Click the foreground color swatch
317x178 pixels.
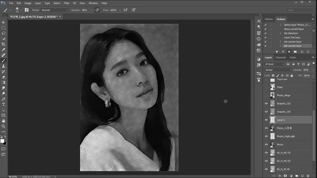[x=2, y=141]
